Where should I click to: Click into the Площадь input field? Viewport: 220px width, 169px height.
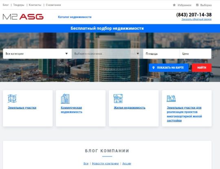click(161, 54)
